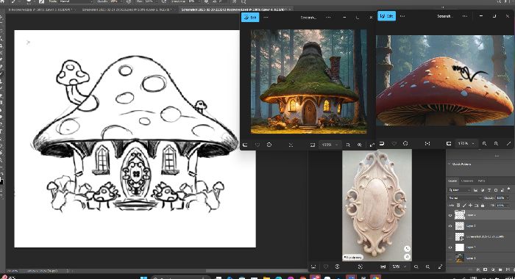Enter fullscreen in the red mushroom cap window
The width and height of the screenshot is (515, 279).
[508, 144]
